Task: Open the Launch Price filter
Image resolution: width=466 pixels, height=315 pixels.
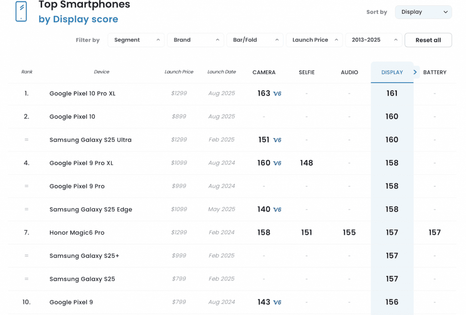Action: (314, 40)
